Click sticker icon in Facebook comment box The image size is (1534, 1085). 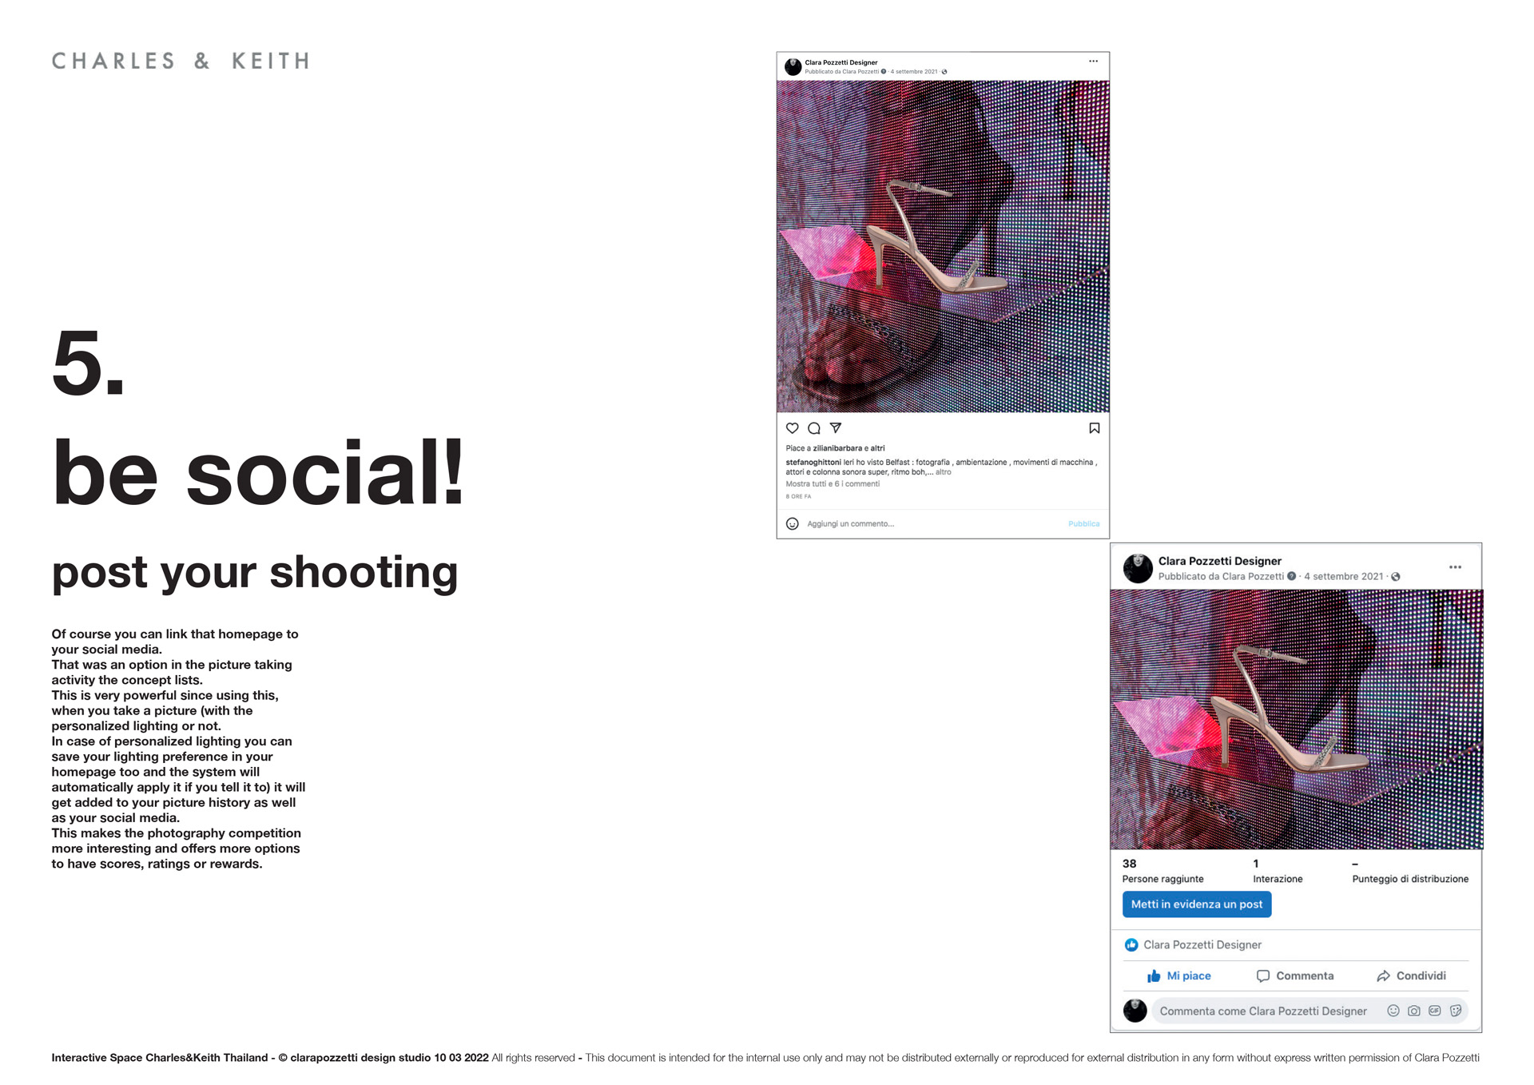[x=1455, y=1011]
